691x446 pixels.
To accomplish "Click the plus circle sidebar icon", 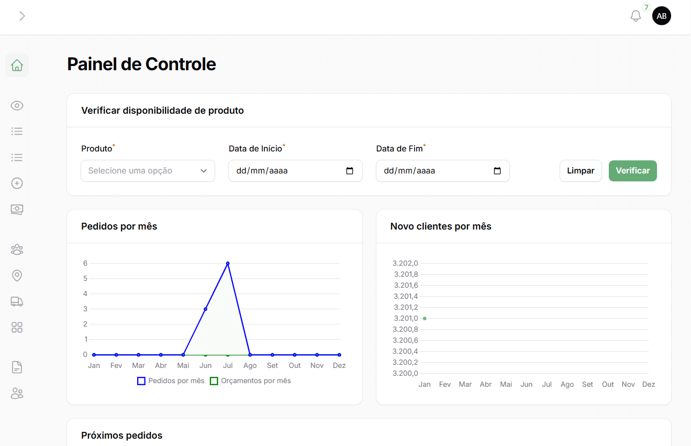I will point(17,183).
